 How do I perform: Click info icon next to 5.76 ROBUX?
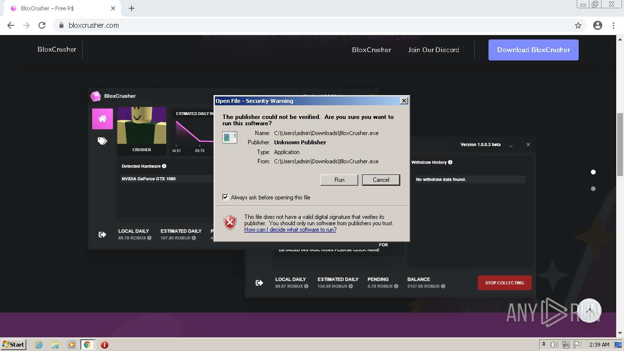[395, 286]
